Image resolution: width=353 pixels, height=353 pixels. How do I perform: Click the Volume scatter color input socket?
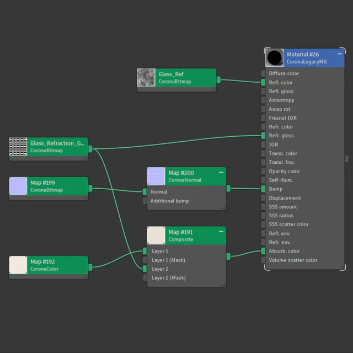263,260
